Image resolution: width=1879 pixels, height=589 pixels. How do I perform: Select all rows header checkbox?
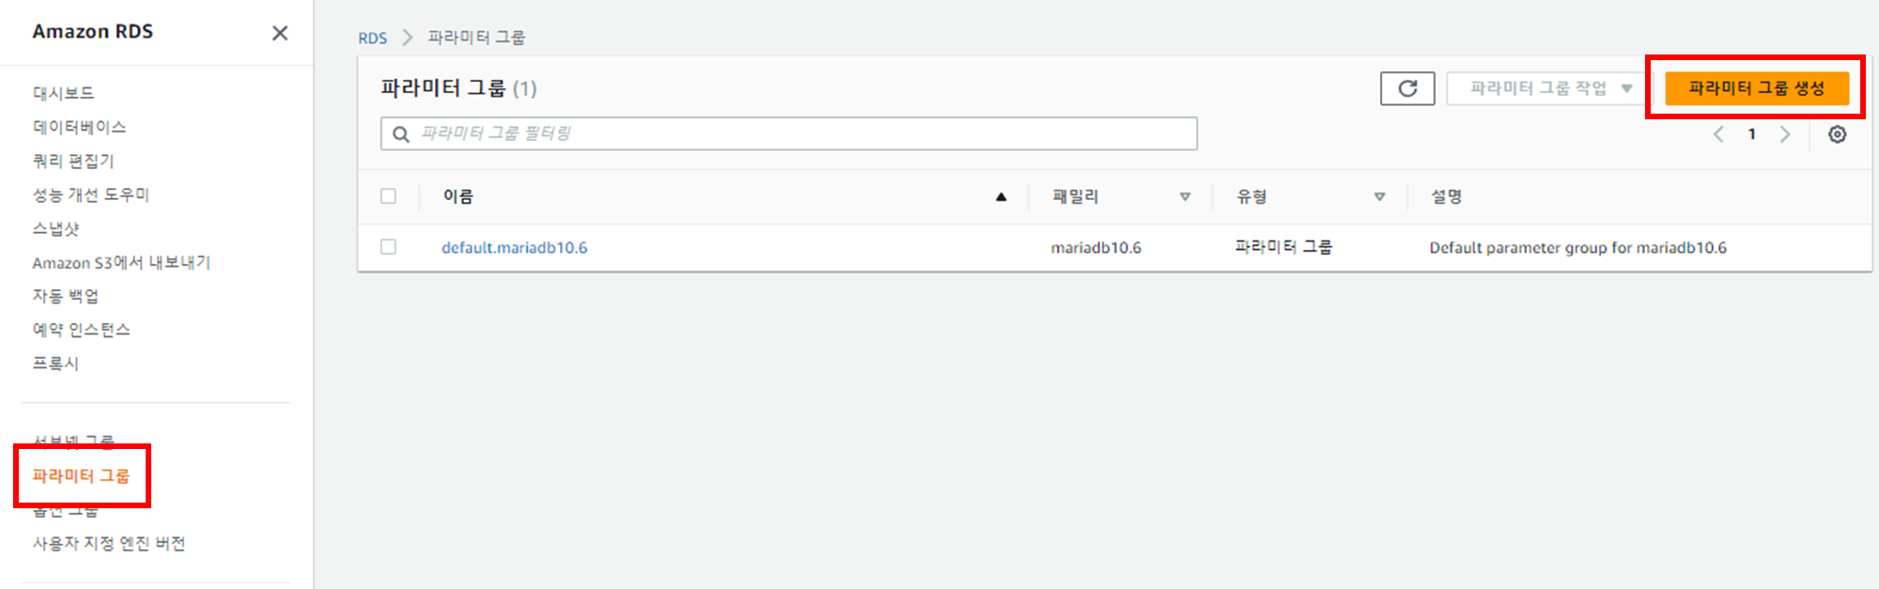click(388, 196)
